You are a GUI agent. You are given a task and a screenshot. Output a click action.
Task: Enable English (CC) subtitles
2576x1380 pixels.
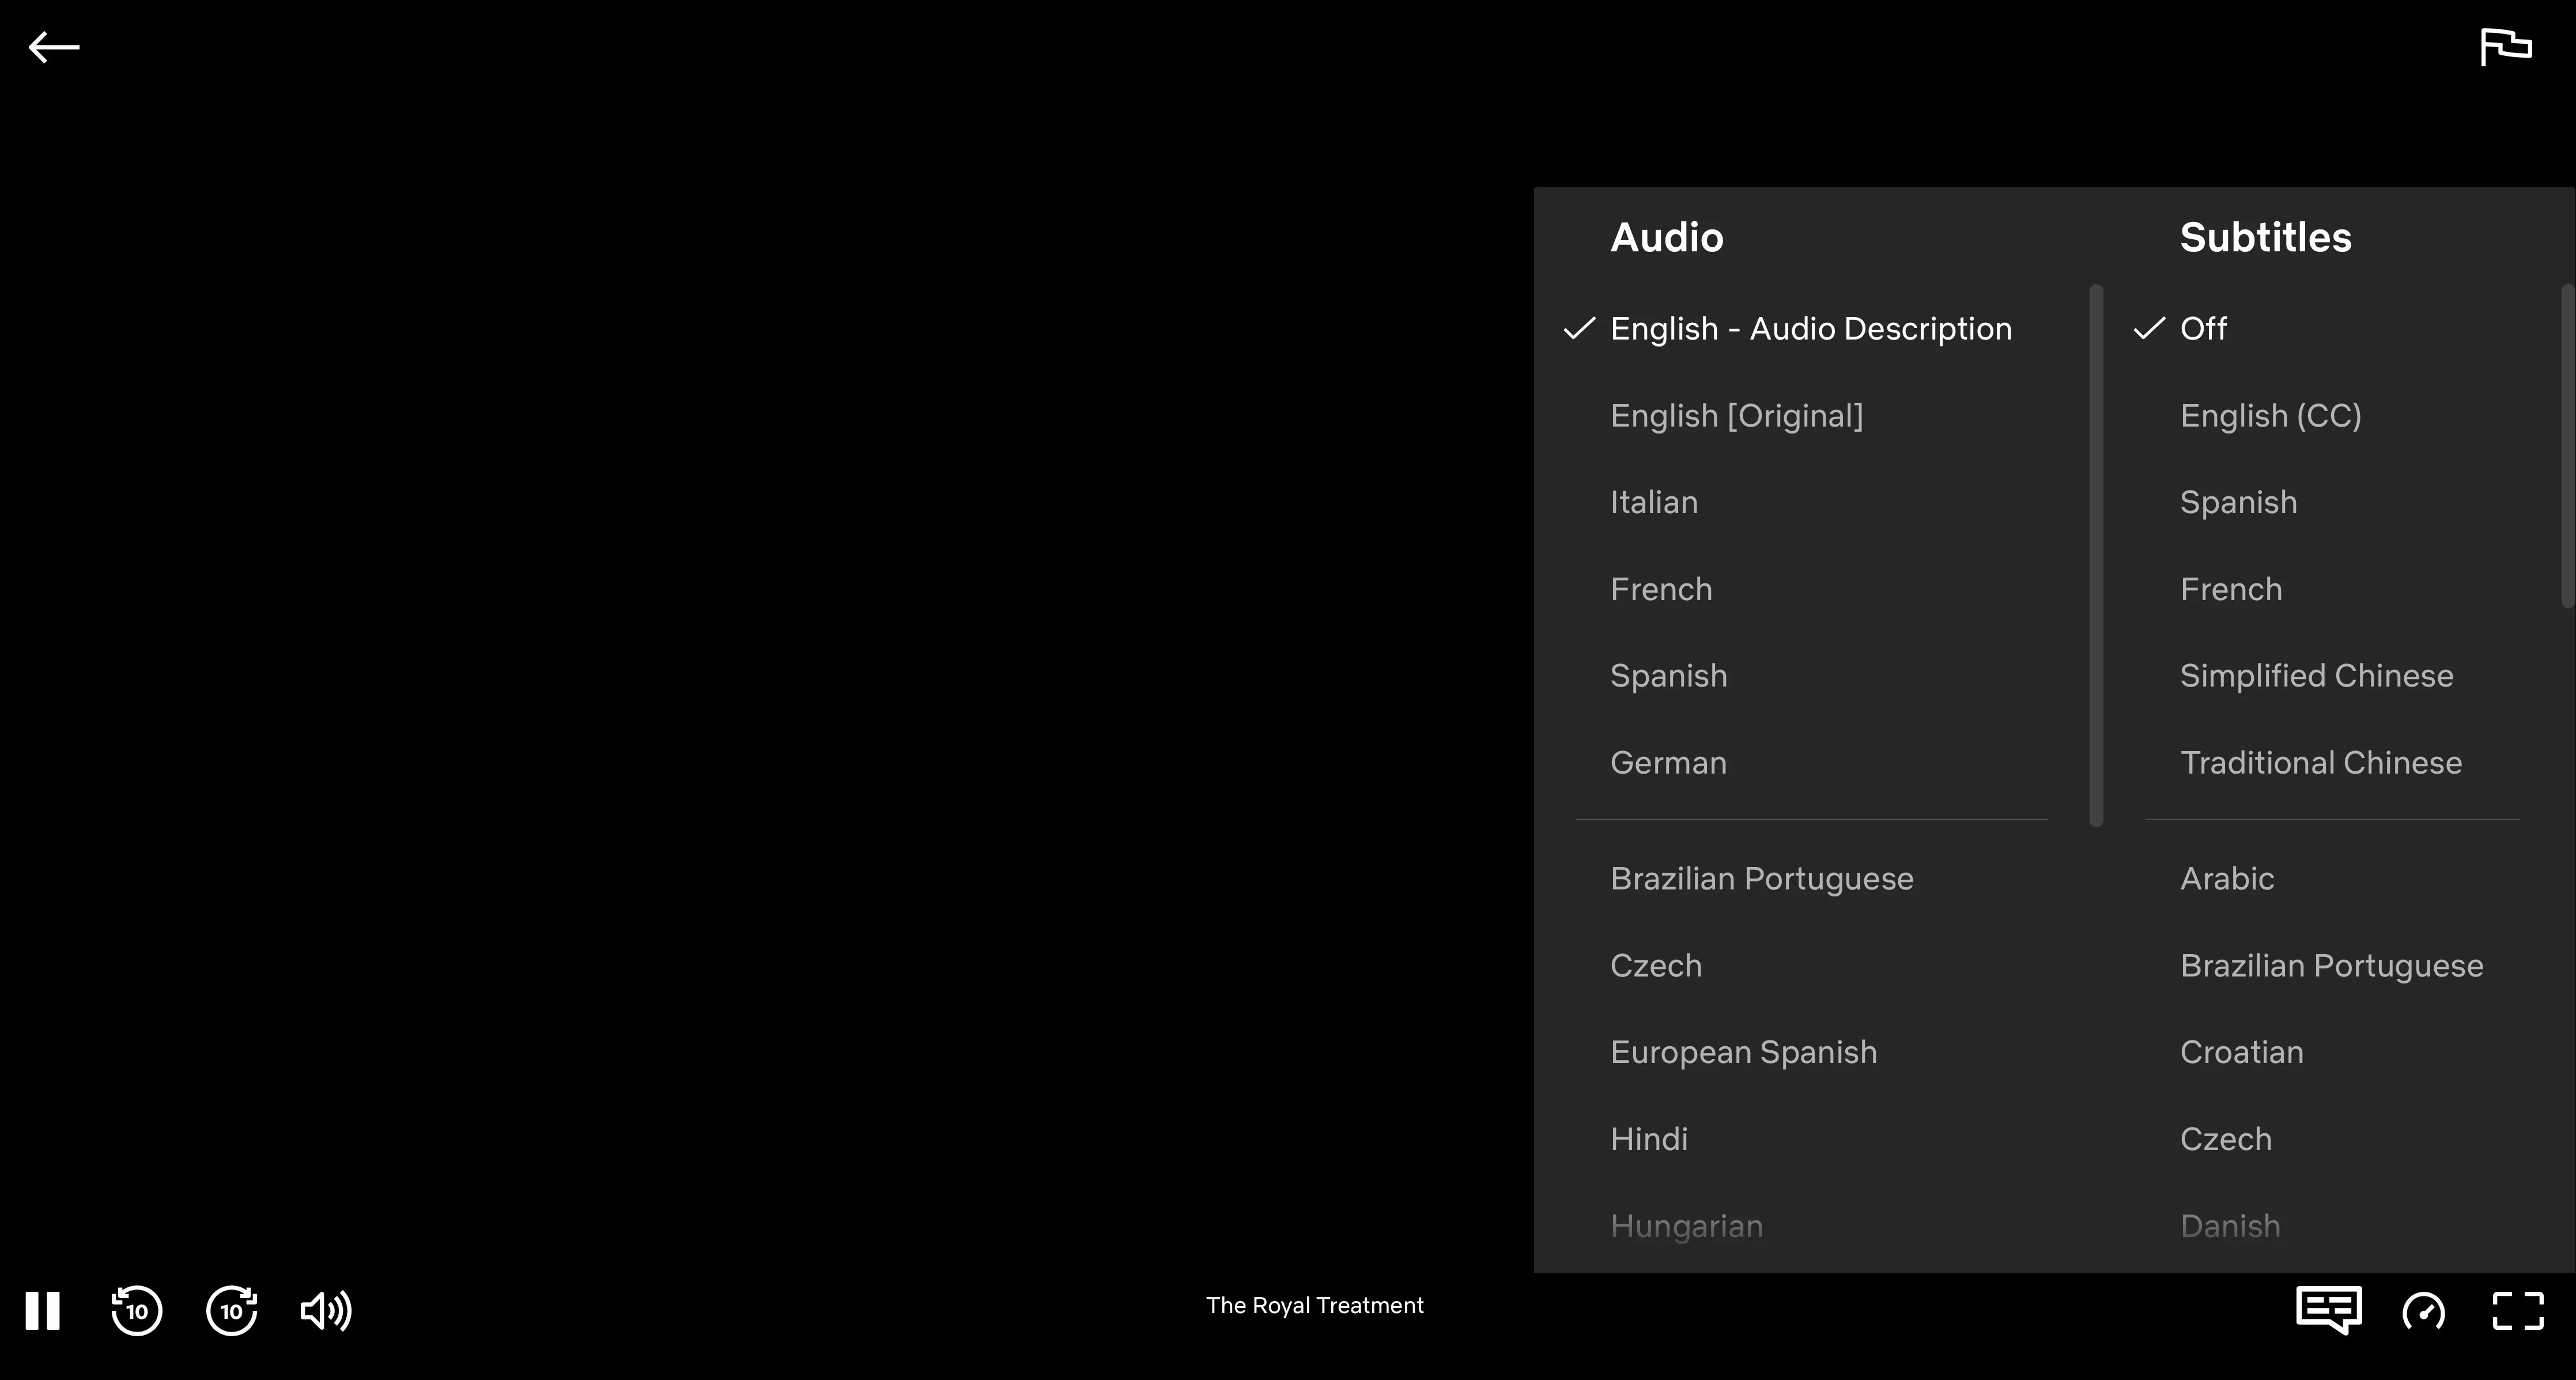point(2271,415)
